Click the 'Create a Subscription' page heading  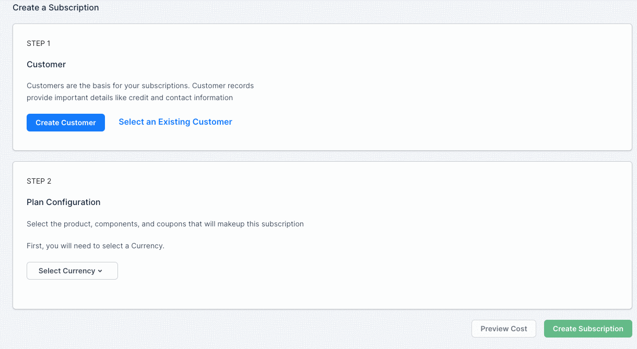pos(56,8)
